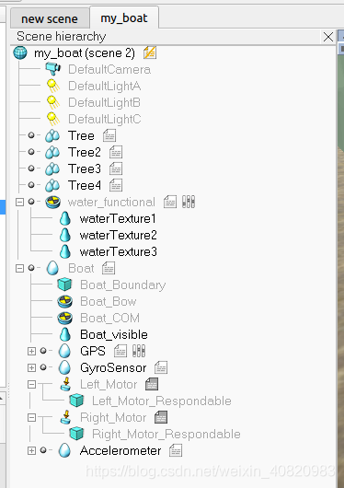The width and height of the screenshot is (344, 488).
Task: Open the script icon next to Tree2
Action: [x=116, y=152]
